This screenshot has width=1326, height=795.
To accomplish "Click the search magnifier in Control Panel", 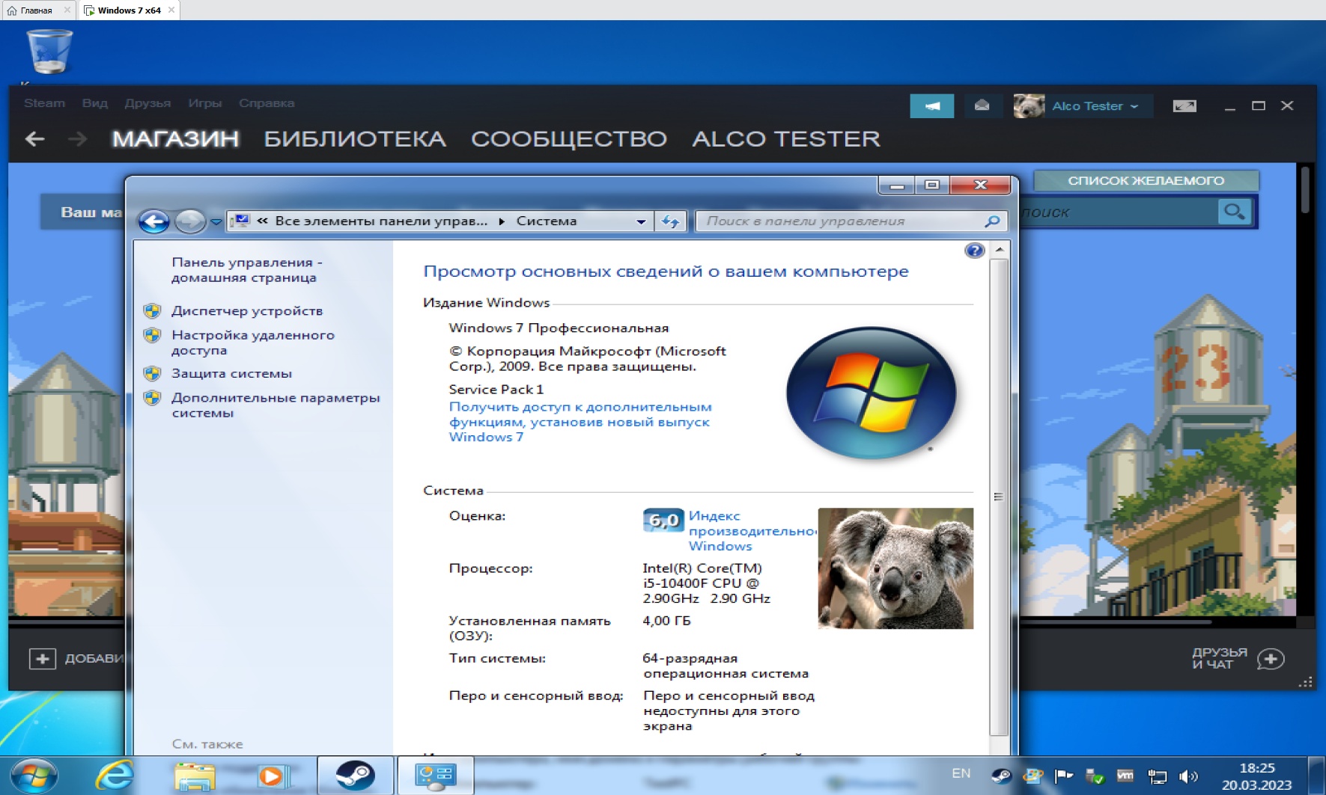I will (992, 221).
